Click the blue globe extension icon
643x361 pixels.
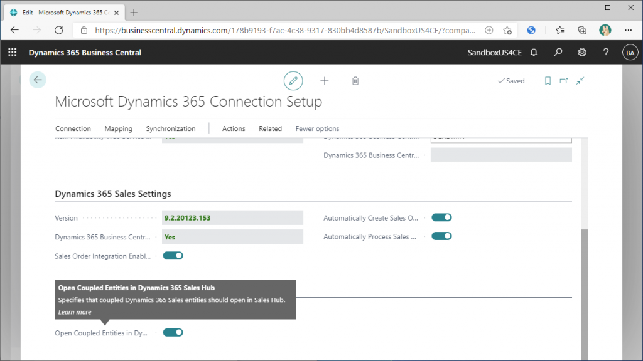coord(531,30)
